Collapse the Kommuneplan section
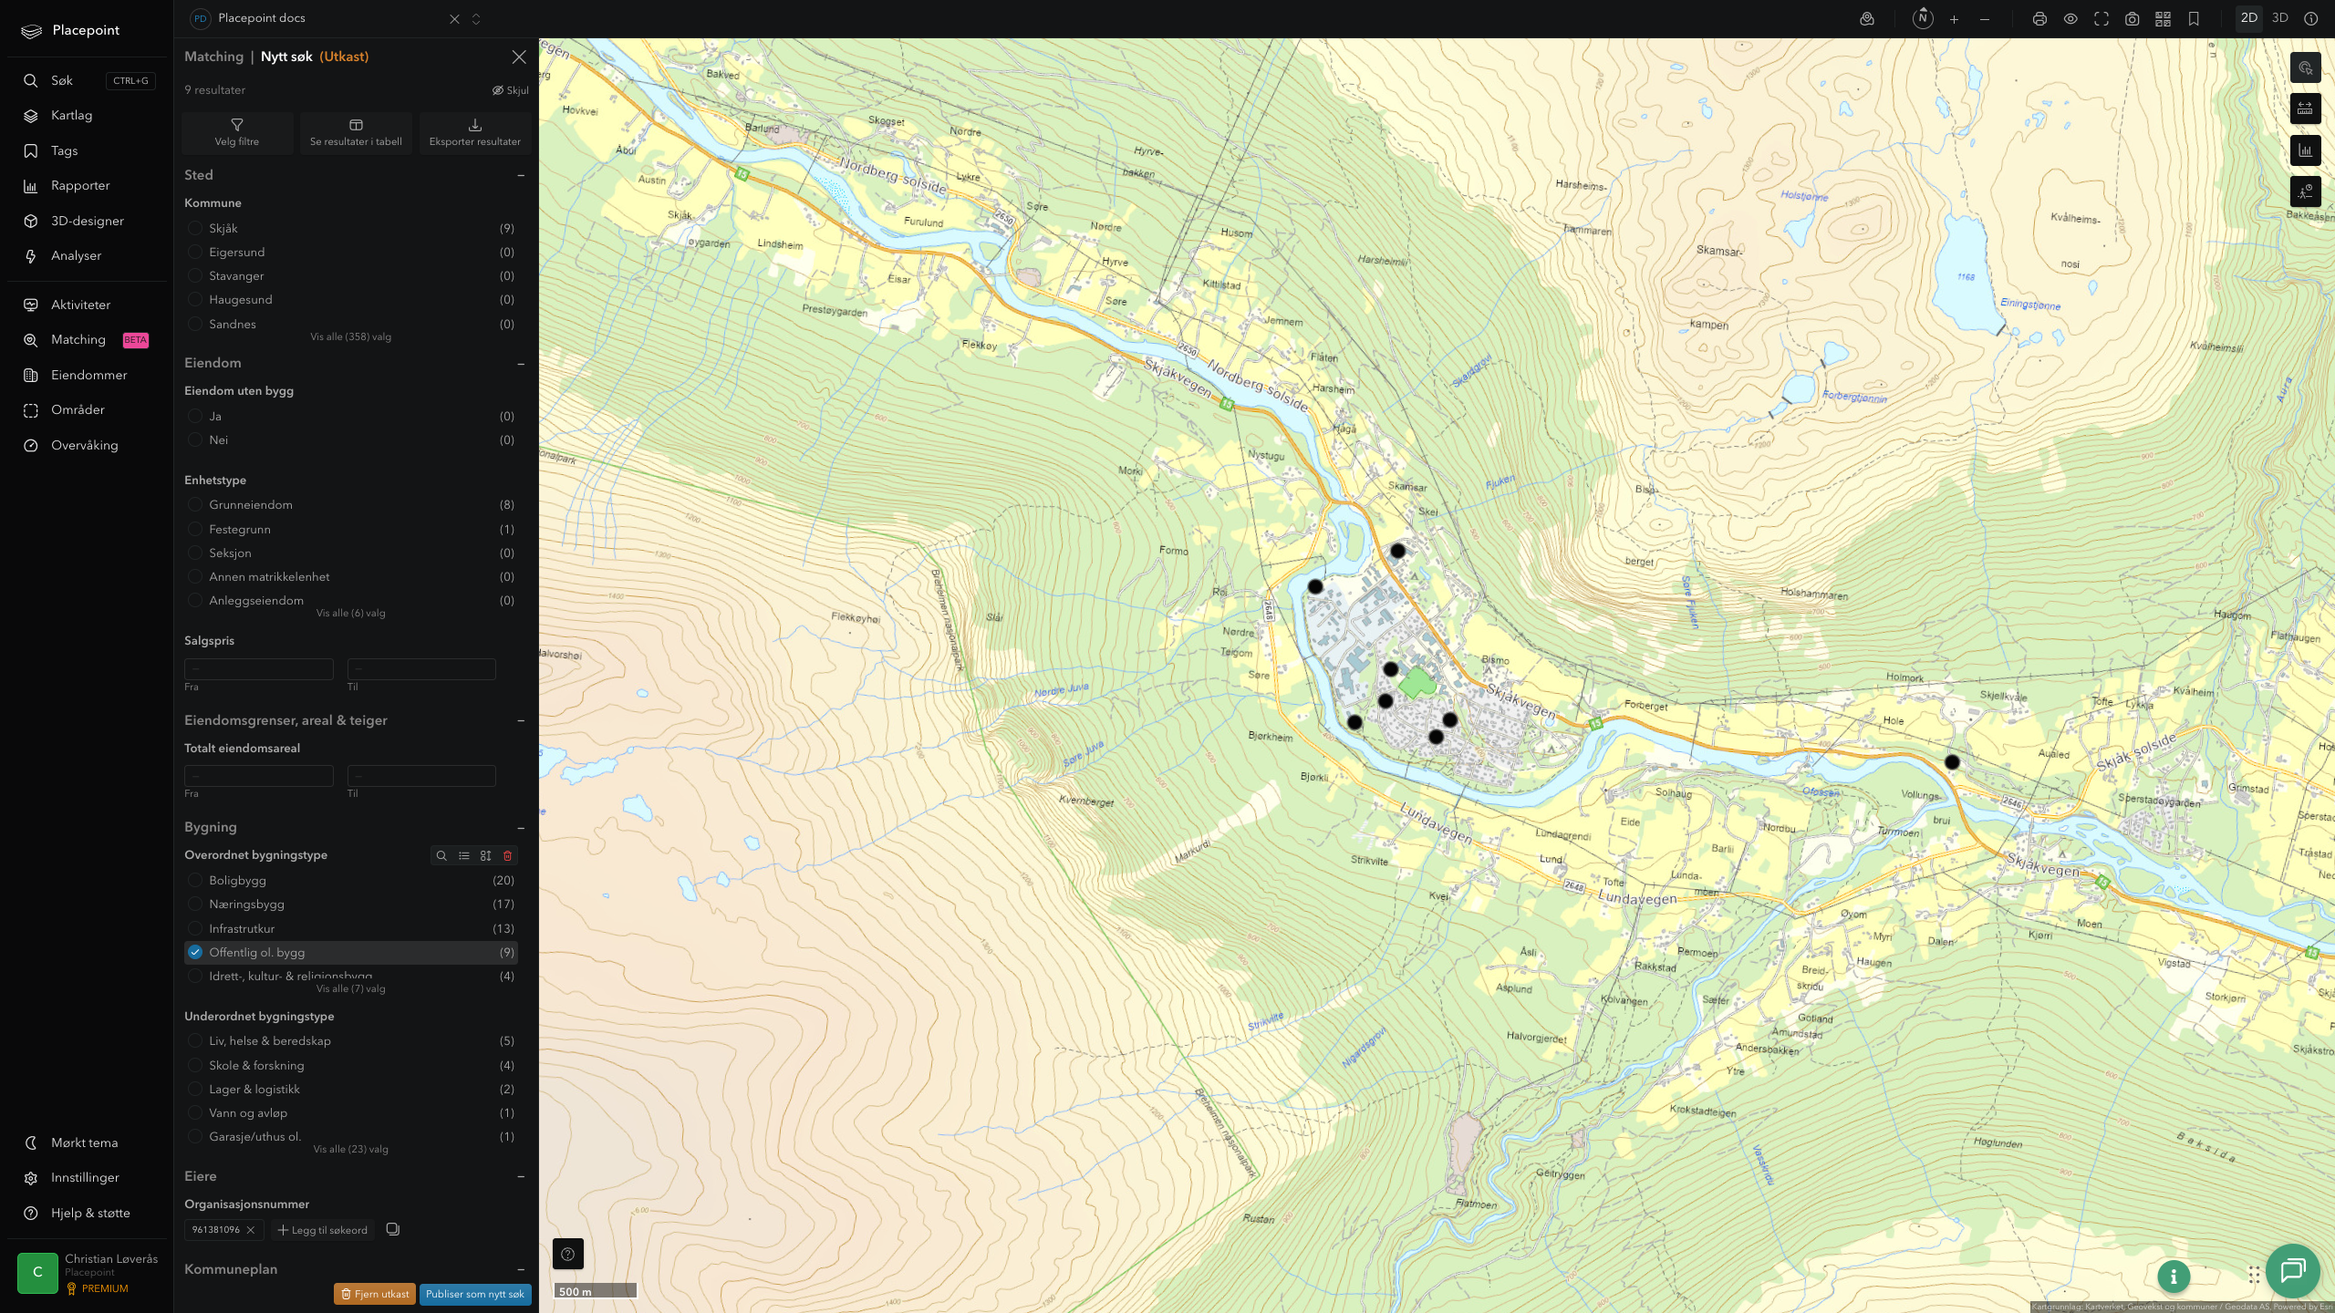Screen dimensions: 2335x1313 click(521, 1269)
